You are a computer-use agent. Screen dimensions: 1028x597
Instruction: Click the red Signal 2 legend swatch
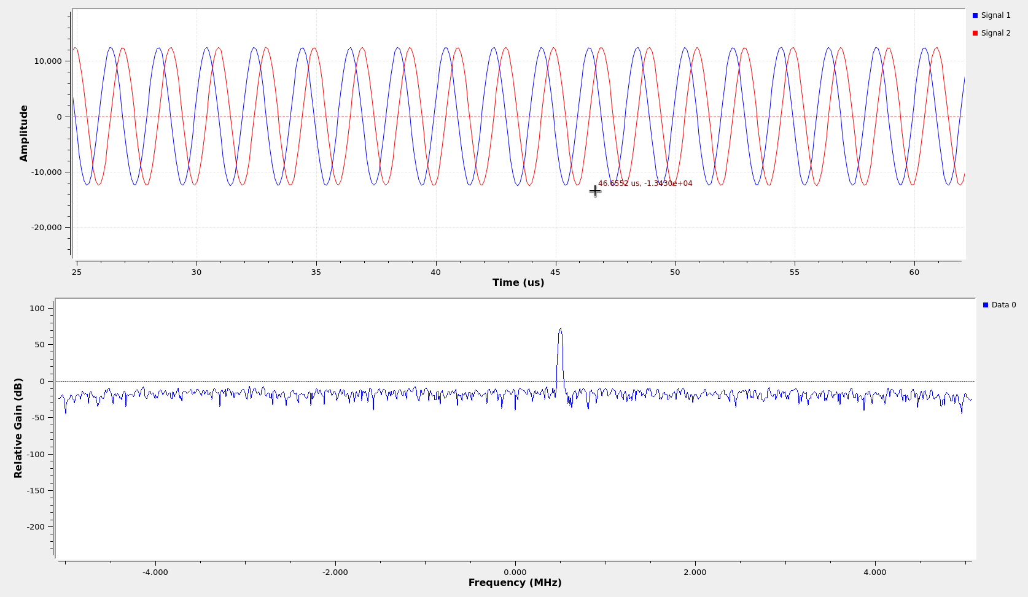[x=975, y=33]
